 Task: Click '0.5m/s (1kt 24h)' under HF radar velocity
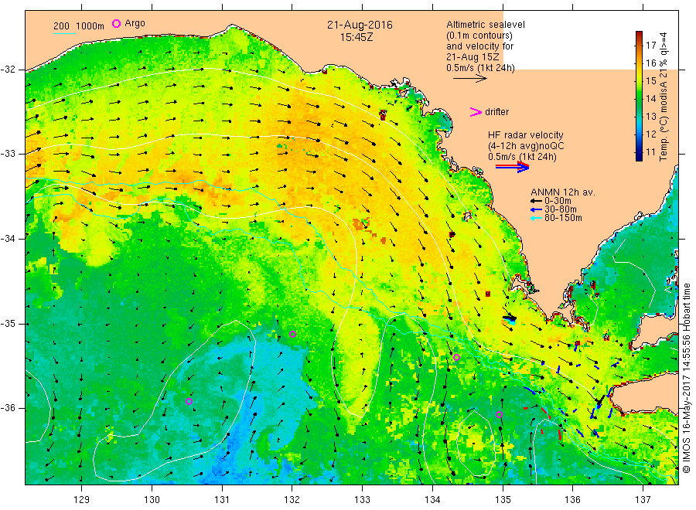[x=522, y=157]
